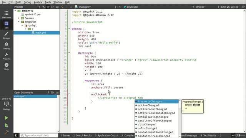Open the Analyze menu
Viewport: 246px width, 138px height.
[x=38, y=2]
